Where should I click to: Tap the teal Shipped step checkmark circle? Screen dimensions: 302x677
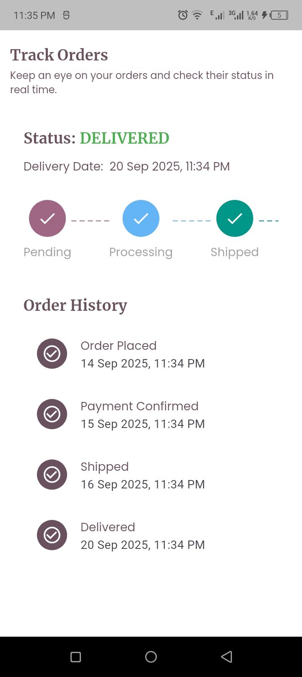pos(235,218)
